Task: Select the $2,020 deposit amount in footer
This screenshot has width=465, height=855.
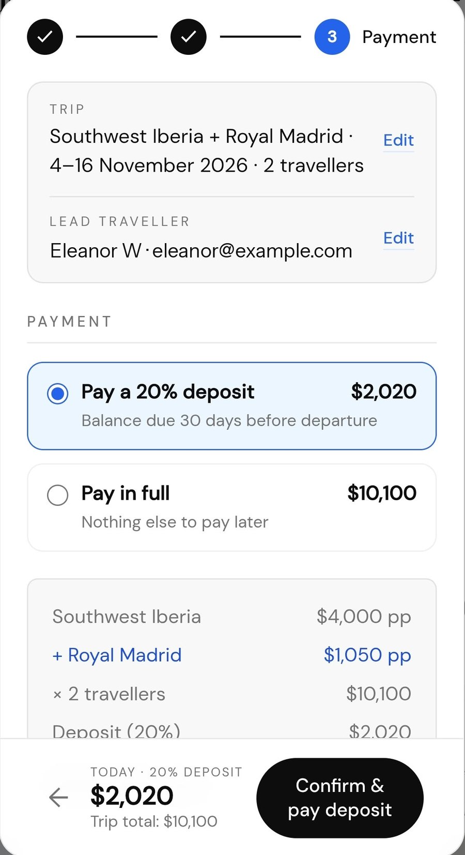Action: coord(132,796)
